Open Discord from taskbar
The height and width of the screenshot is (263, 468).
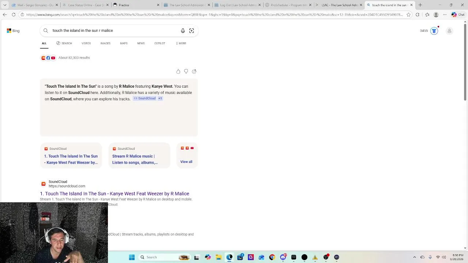(x=283, y=257)
